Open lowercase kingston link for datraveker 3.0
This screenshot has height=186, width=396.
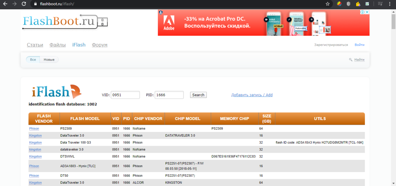click(x=35, y=149)
